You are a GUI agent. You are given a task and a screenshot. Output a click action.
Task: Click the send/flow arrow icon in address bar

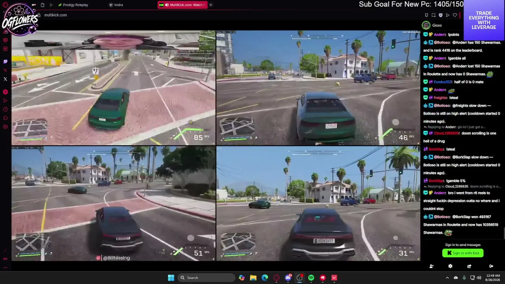pos(447,15)
